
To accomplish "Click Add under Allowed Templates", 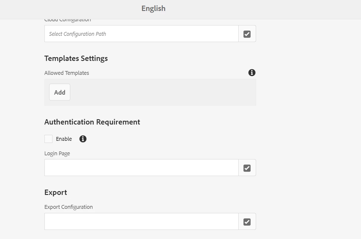I will click(x=60, y=92).
